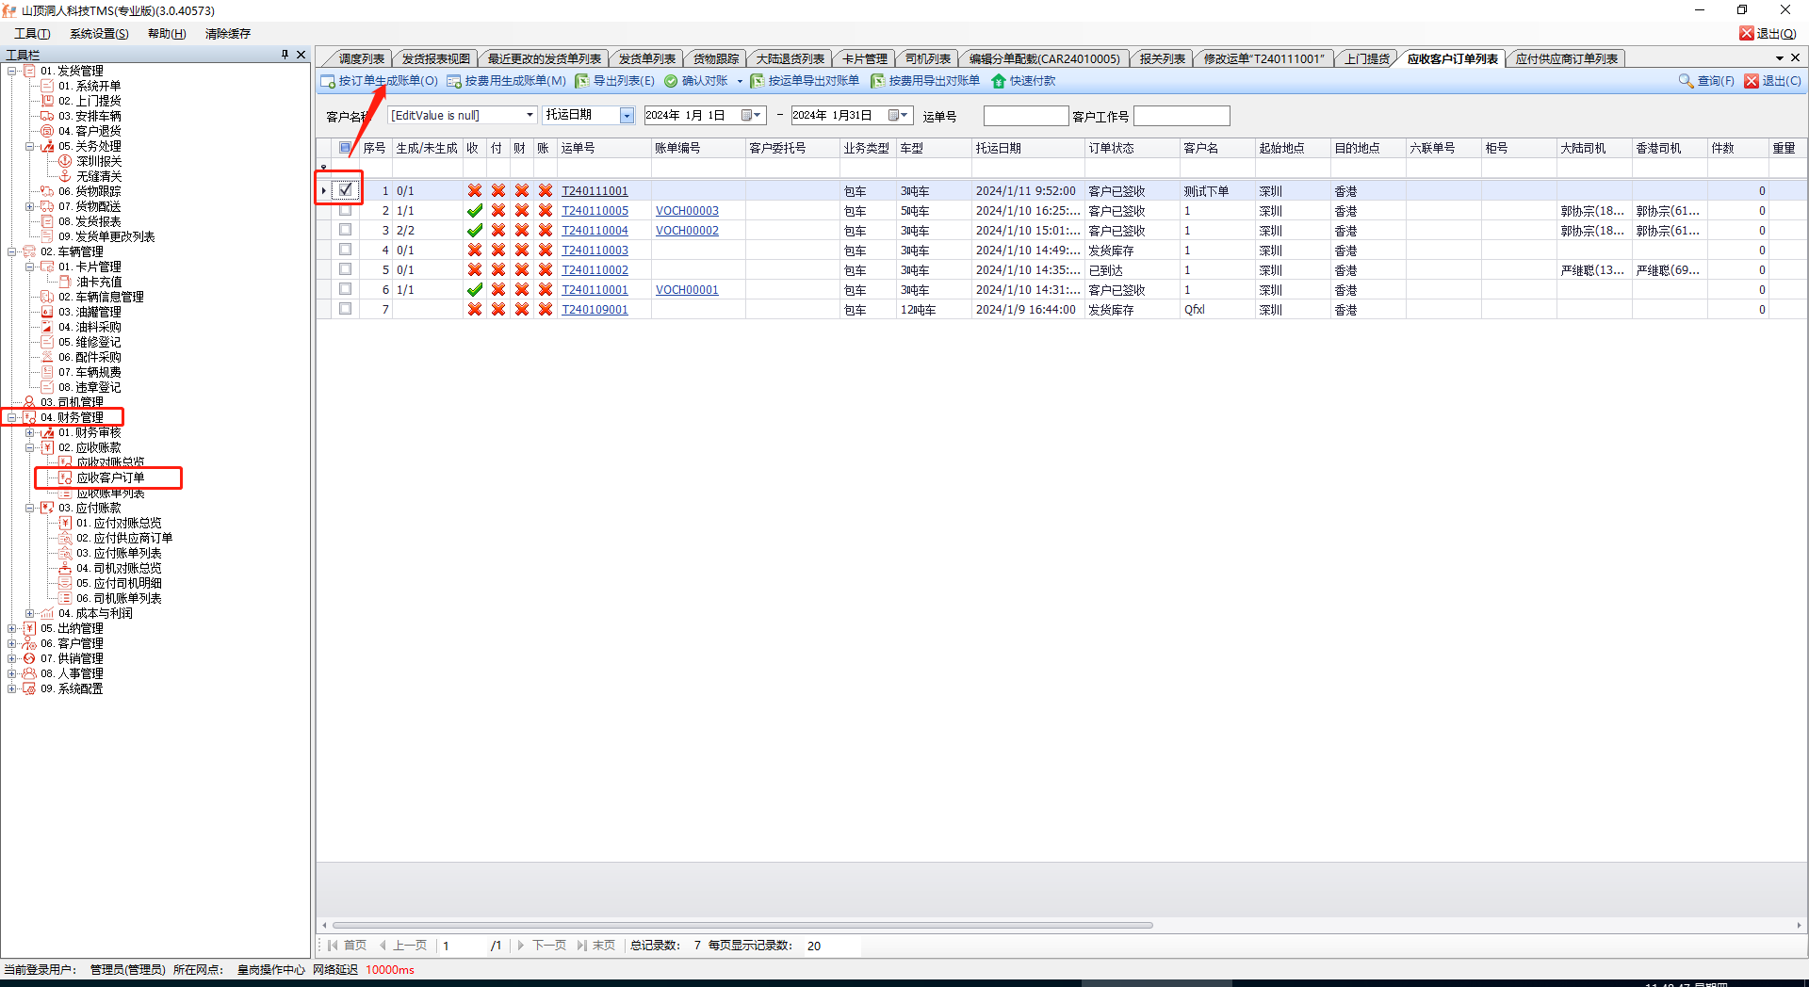Open the customer name dropdown

(x=530, y=115)
